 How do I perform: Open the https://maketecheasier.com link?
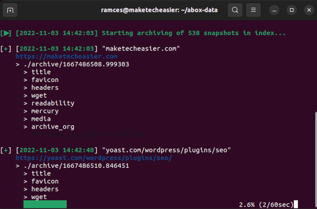(67, 56)
